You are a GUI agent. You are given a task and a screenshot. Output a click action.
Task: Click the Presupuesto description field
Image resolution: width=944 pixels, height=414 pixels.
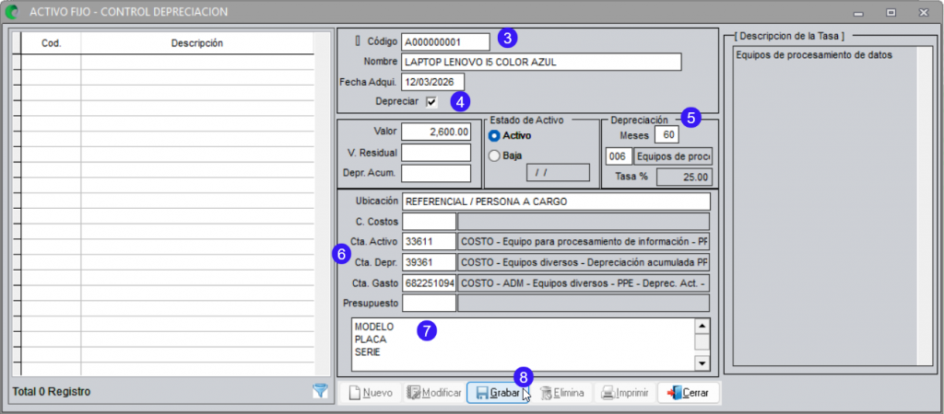click(x=584, y=303)
